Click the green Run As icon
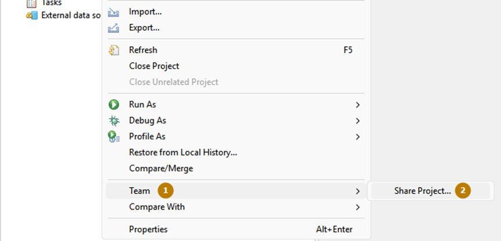This screenshot has height=241, width=501. pos(114,105)
